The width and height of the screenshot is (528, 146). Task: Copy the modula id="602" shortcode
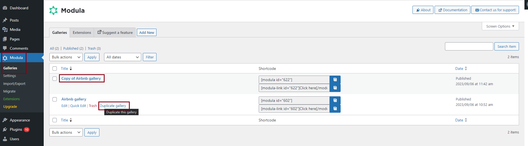335,100
